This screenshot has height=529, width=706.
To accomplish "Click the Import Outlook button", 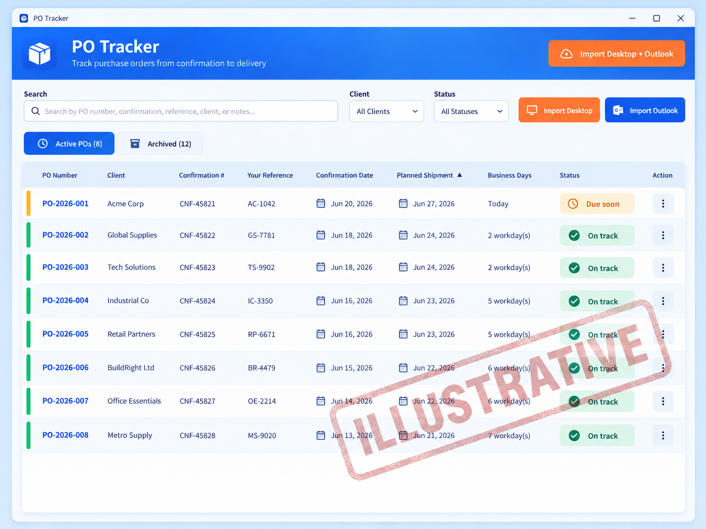I will click(x=645, y=110).
